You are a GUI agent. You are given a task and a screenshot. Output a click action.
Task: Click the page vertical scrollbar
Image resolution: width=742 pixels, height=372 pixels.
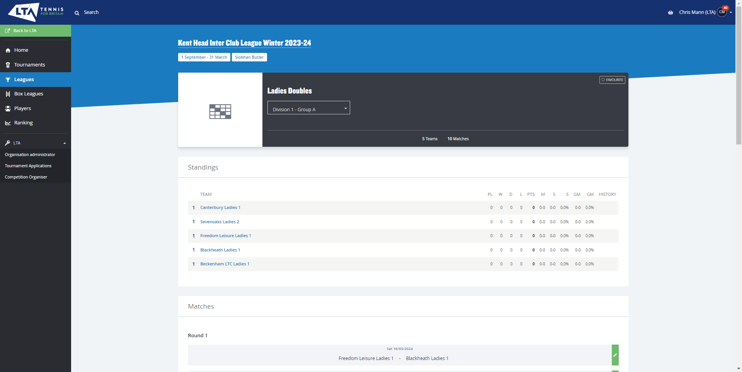(x=739, y=77)
